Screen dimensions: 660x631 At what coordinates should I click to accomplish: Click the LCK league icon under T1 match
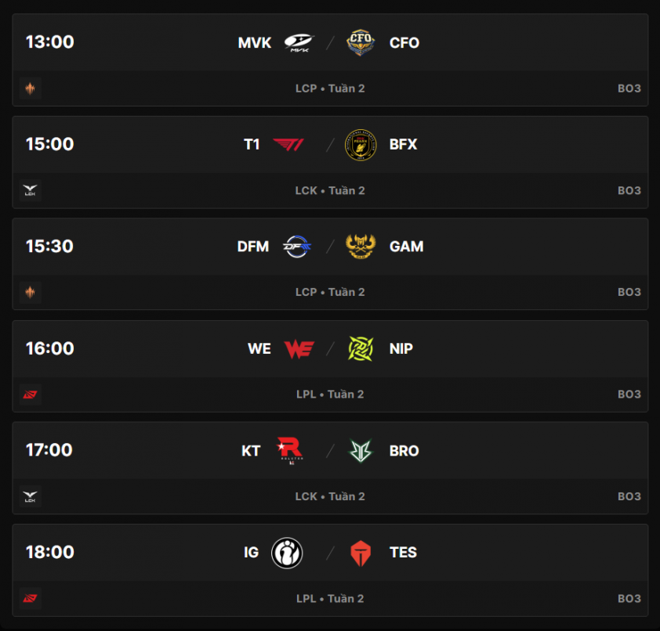point(31,190)
